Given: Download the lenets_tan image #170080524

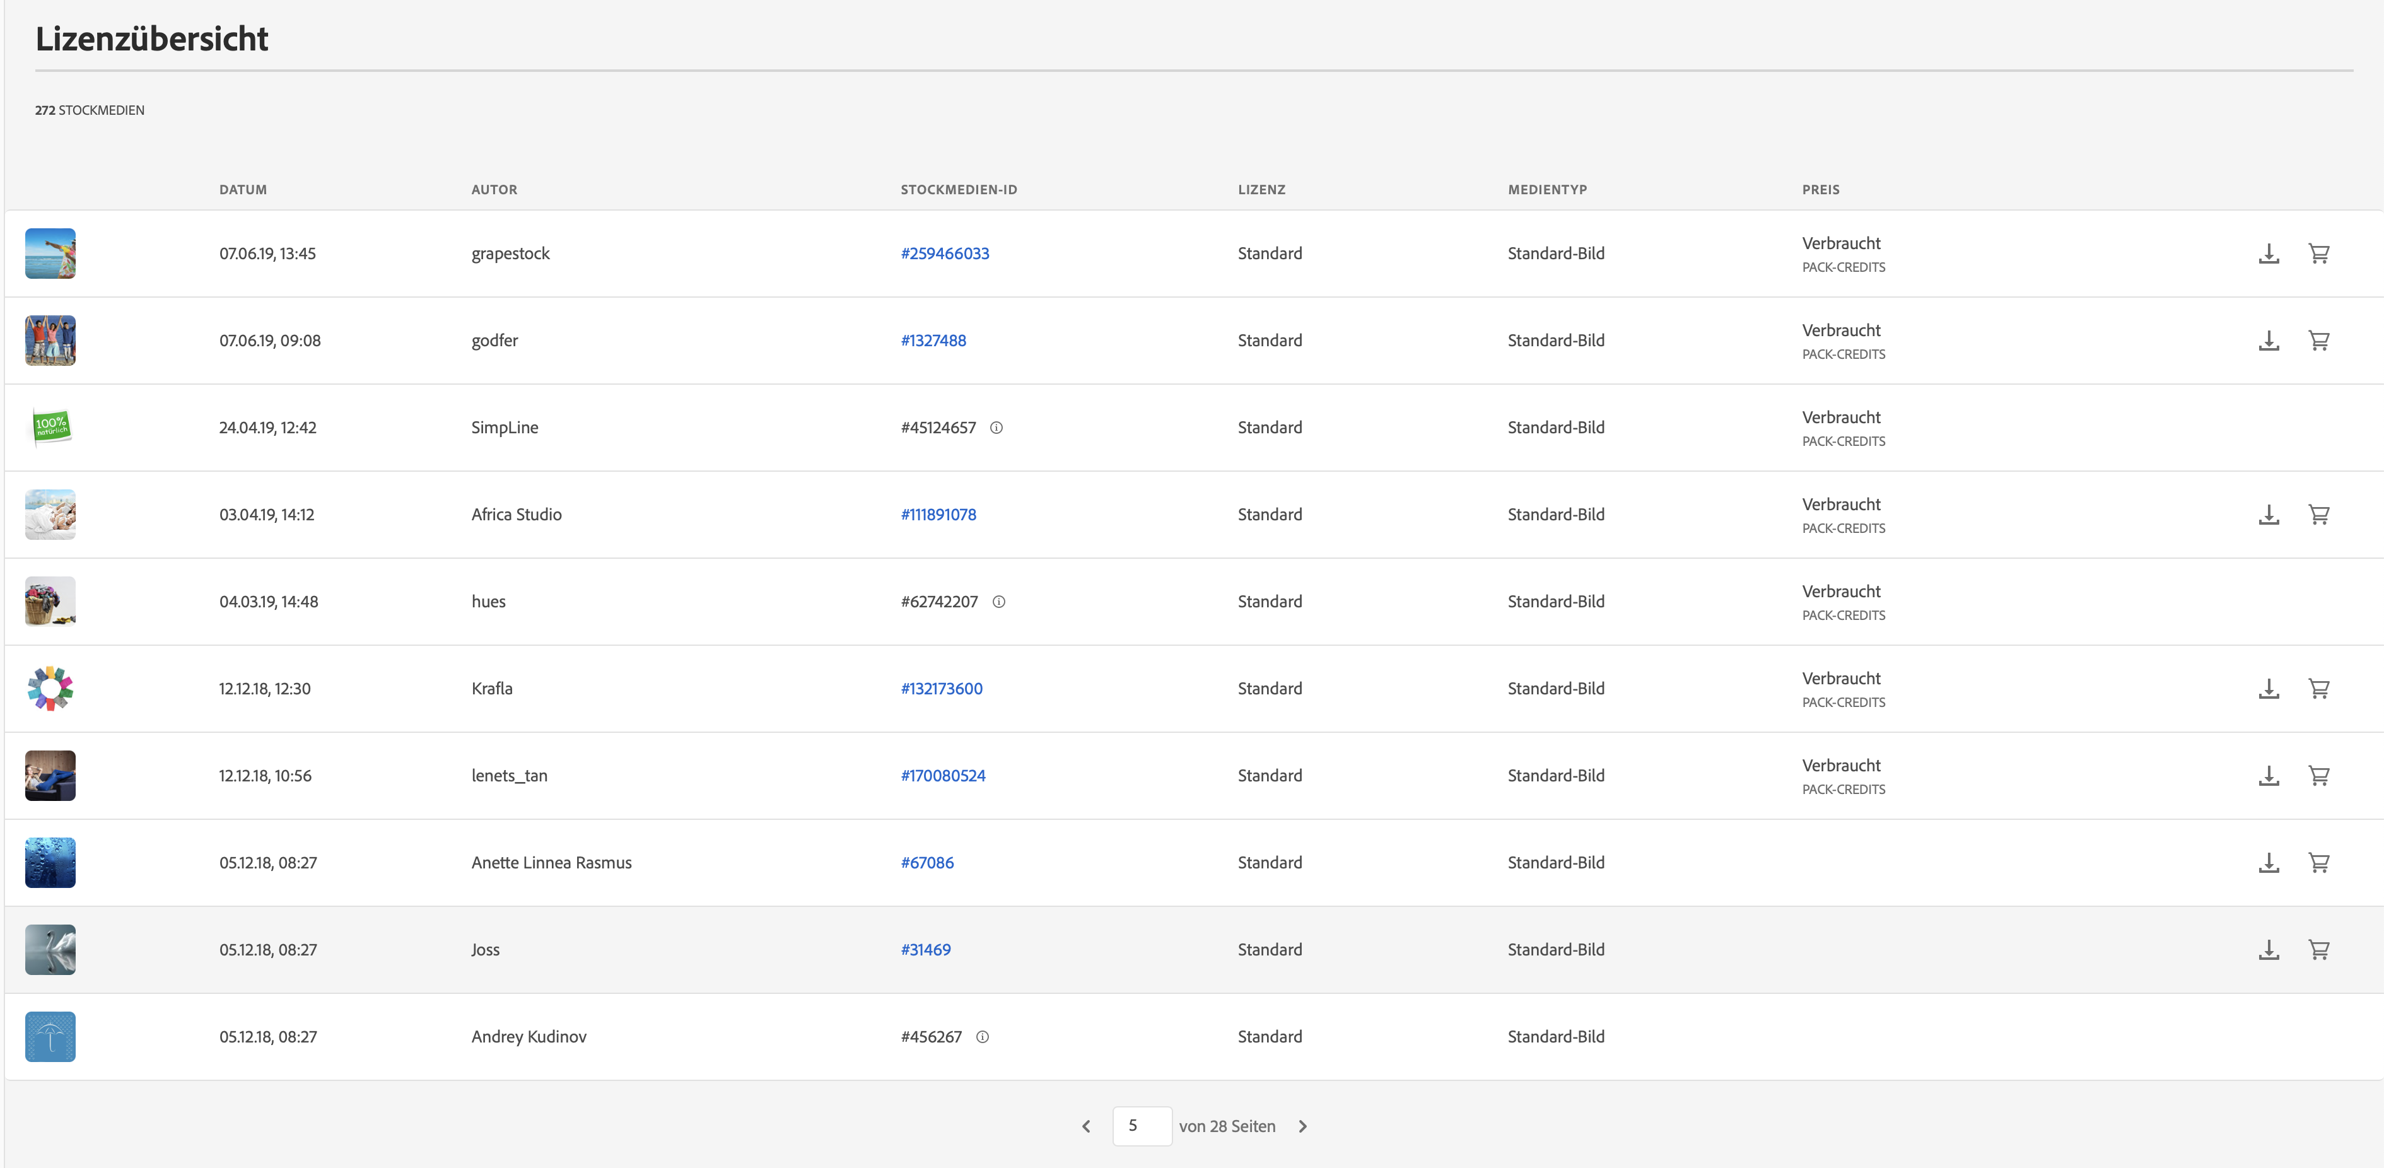Looking at the screenshot, I should click(2269, 776).
